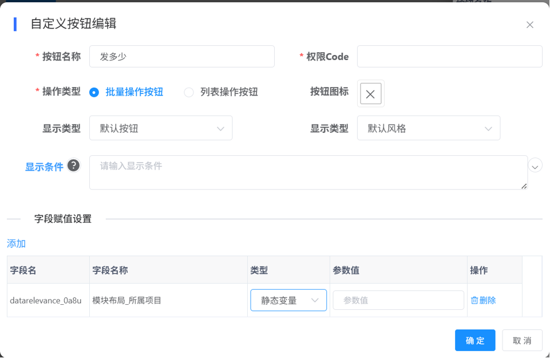
Task: Open the 默认按钮 display type dropdown
Action: [x=161, y=128]
